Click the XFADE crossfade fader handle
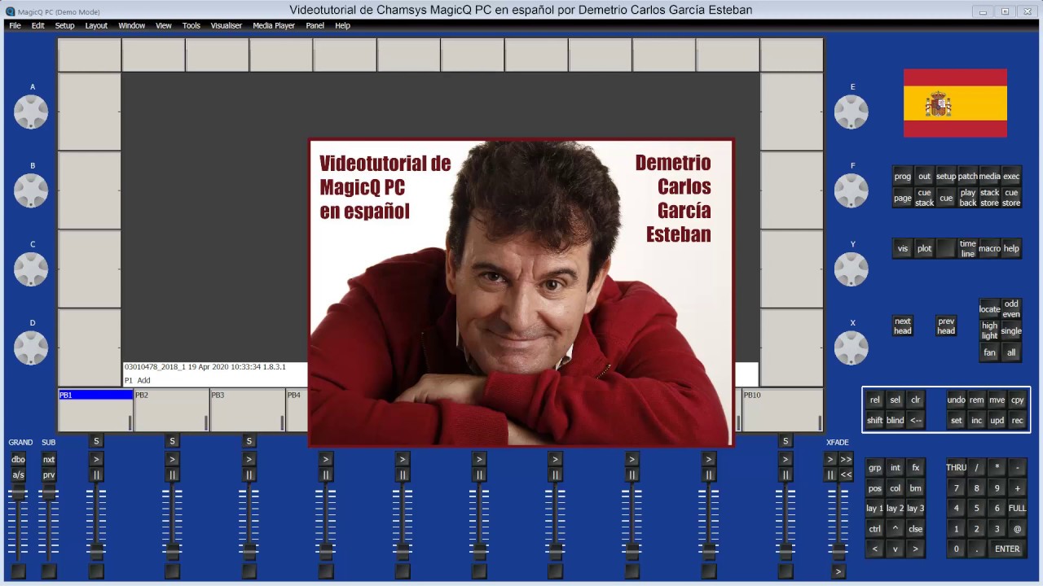 coord(838,551)
